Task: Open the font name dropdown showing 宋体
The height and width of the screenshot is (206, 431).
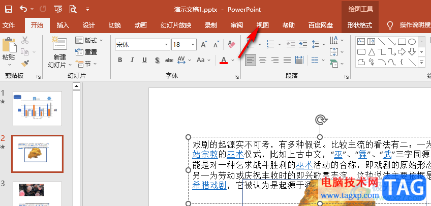Action: tap(165, 45)
